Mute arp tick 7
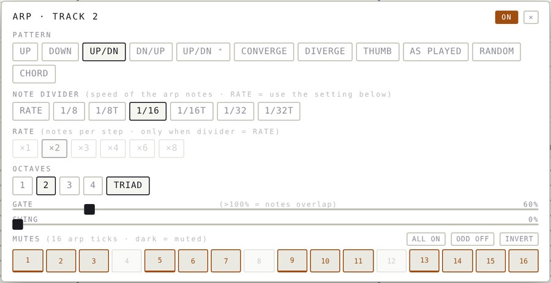This screenshot has height=283, width=551. (x=226, y=261)
